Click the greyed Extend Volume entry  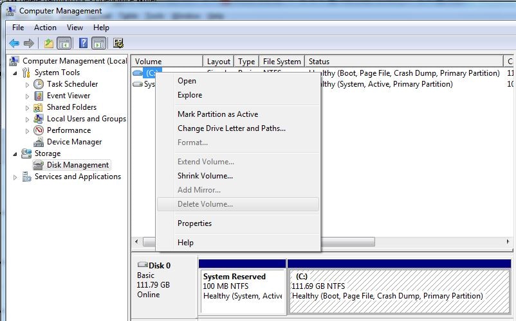point(237,162)
